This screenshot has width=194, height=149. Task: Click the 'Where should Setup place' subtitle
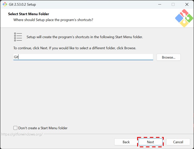[x=53, y=20]
